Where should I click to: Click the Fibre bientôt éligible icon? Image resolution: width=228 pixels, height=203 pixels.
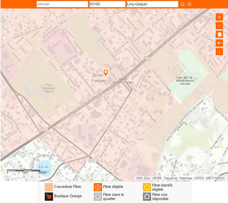tap(147, 187)
